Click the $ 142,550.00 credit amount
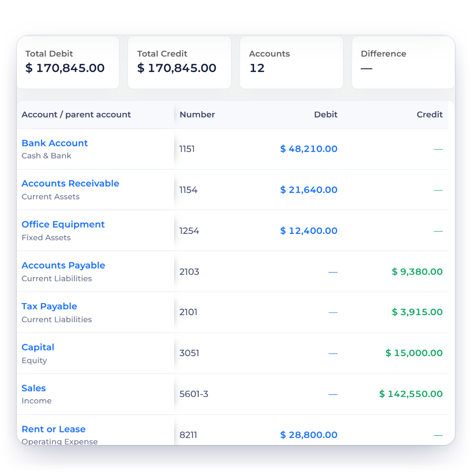The image size is (472, 472). pos(411,394)
